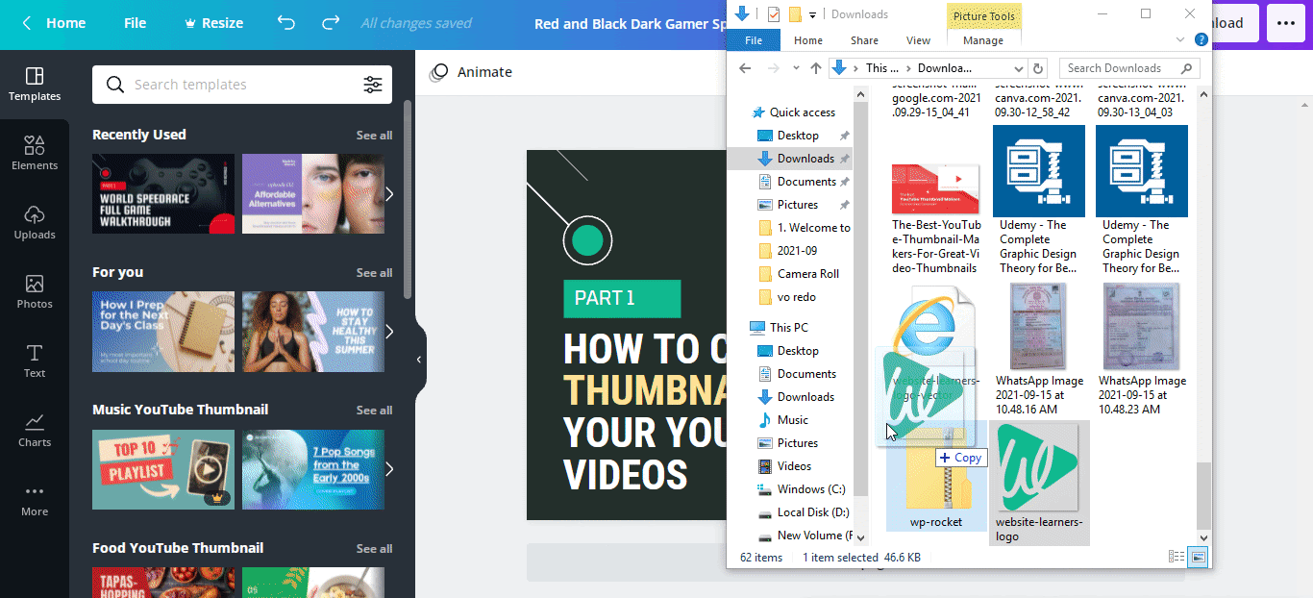Click See all for For you

(374, 273)
